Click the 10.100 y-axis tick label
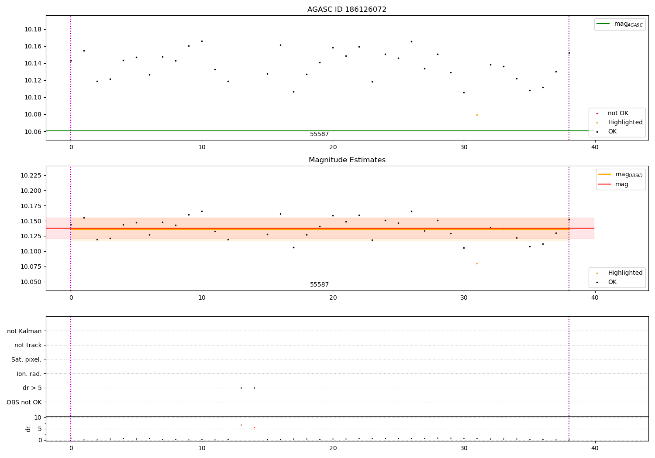 coord(31,251)
